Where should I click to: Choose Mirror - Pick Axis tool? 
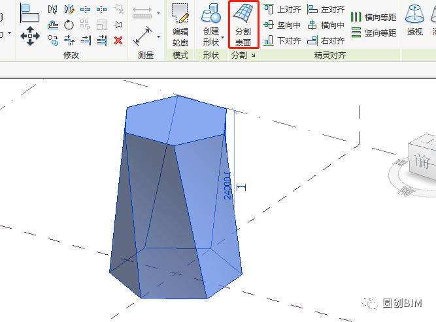[x=52, y=9]
